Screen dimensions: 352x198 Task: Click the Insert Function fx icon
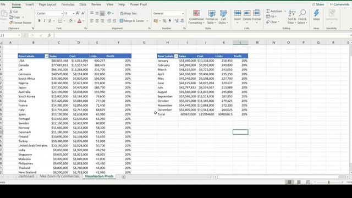pos(49,35)
